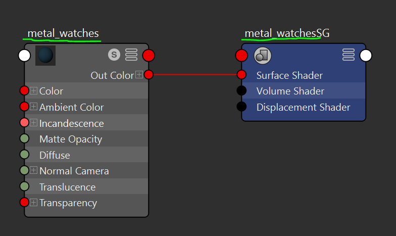Screen dimensions: 396x236
Task: Click the red input port of metal_watchesSG
Action: (x=241, y=55)
